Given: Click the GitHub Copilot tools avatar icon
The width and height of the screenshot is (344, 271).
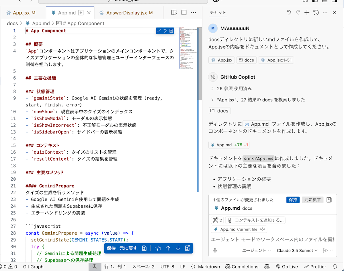Looking at the screenshot, I should (x=213, y=77).
